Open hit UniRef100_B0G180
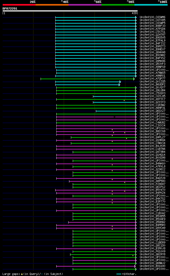 153,266
